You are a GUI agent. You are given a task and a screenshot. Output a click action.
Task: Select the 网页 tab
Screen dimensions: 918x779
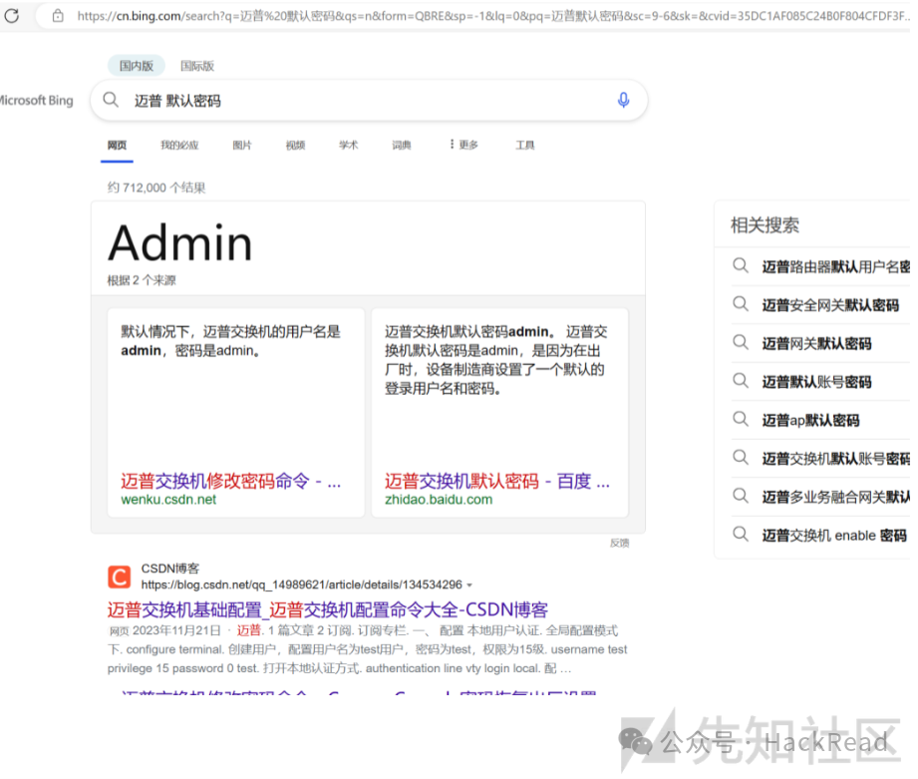click(117, 145)
